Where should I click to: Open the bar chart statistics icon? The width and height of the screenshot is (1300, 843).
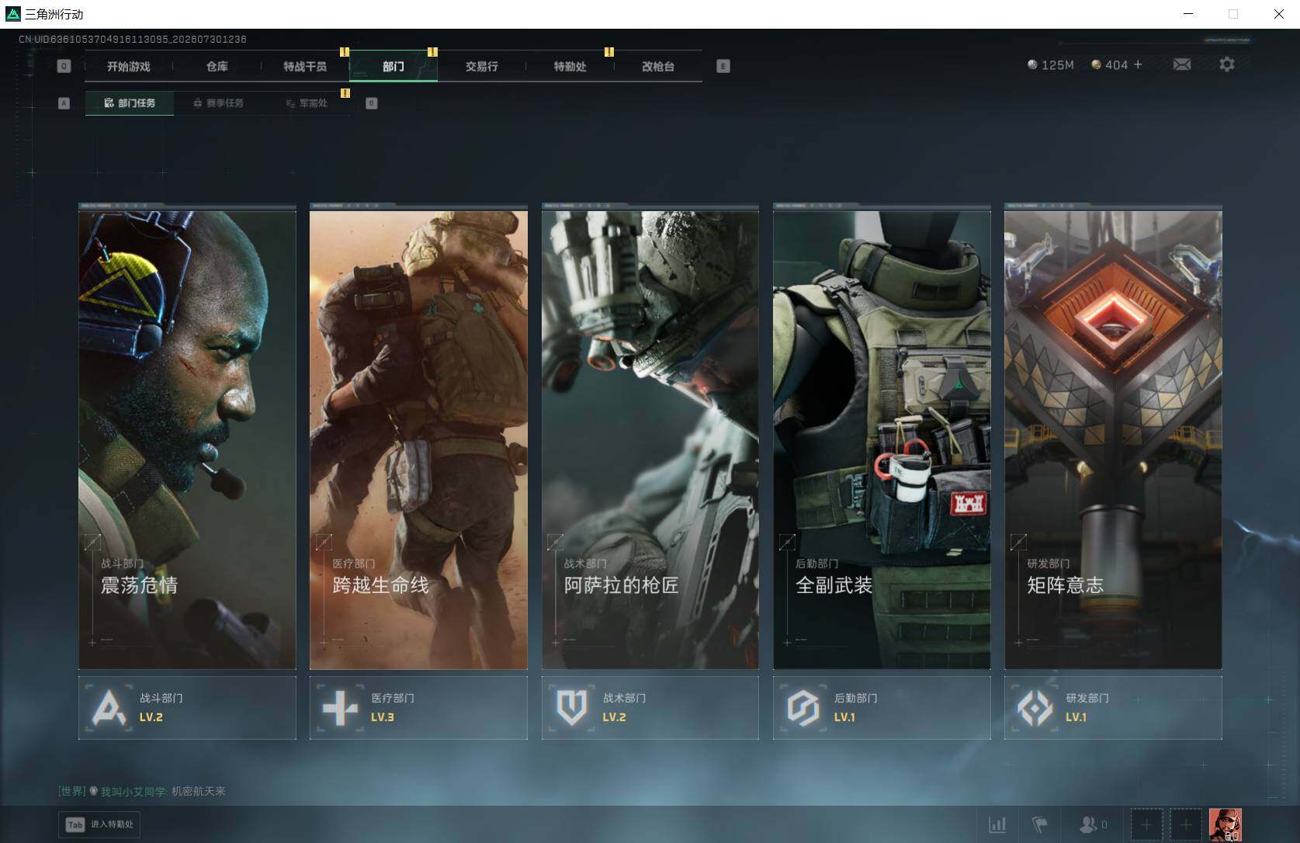(x=997, y=824)
